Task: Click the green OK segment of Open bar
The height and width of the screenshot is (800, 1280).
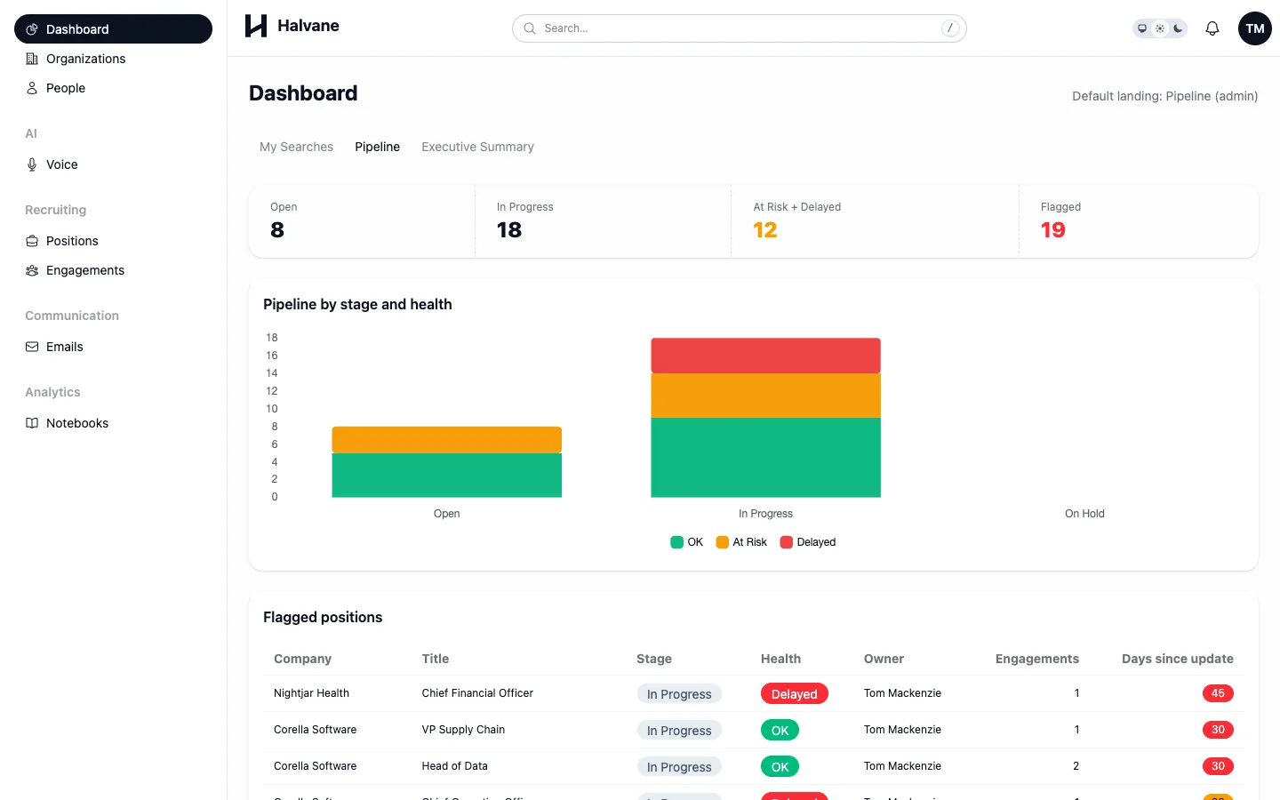Action: pyautogui.click(x=446, y=476)
